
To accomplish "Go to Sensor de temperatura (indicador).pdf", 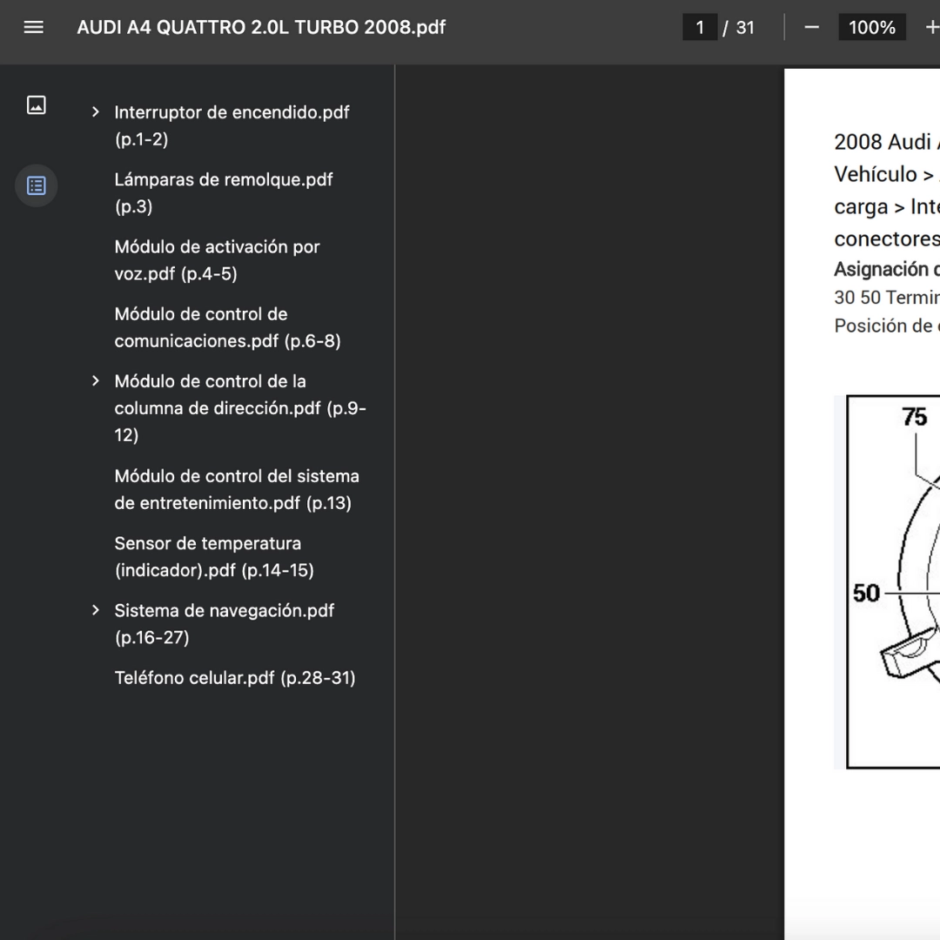I will [214, 556].
